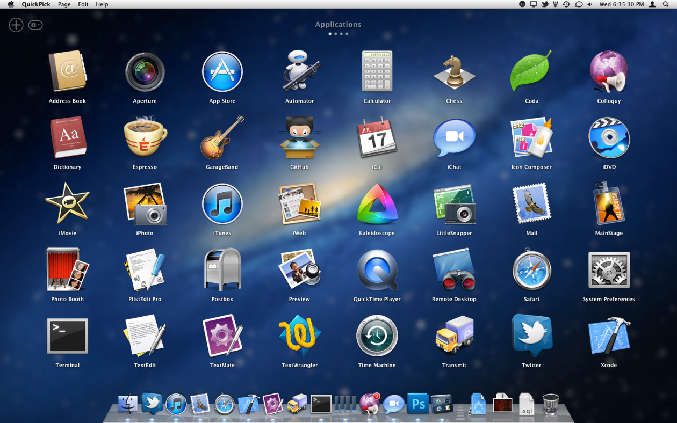677x423 pixels.
Task: Click the Applications page title
Action: [338, 24]
